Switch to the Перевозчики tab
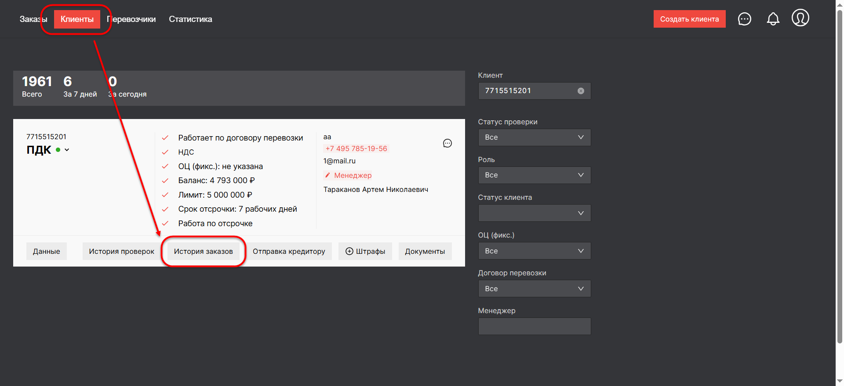The image size is (844, 386). coord(132,19)
